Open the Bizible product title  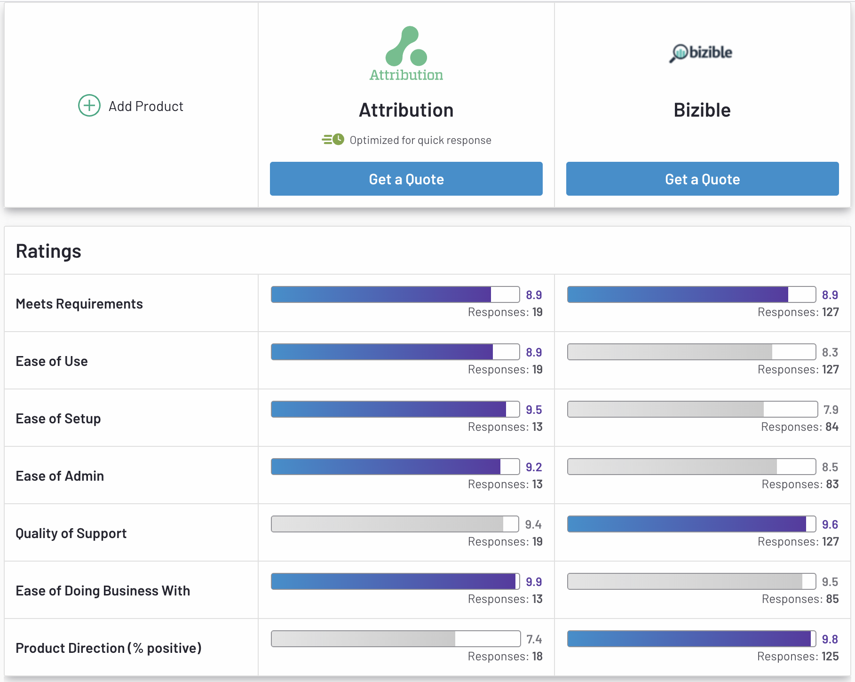702,110
